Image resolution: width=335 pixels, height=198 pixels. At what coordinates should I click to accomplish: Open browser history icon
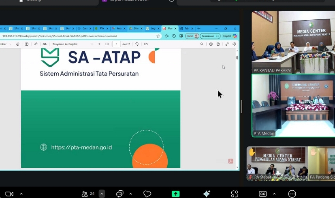click(174, 36)
